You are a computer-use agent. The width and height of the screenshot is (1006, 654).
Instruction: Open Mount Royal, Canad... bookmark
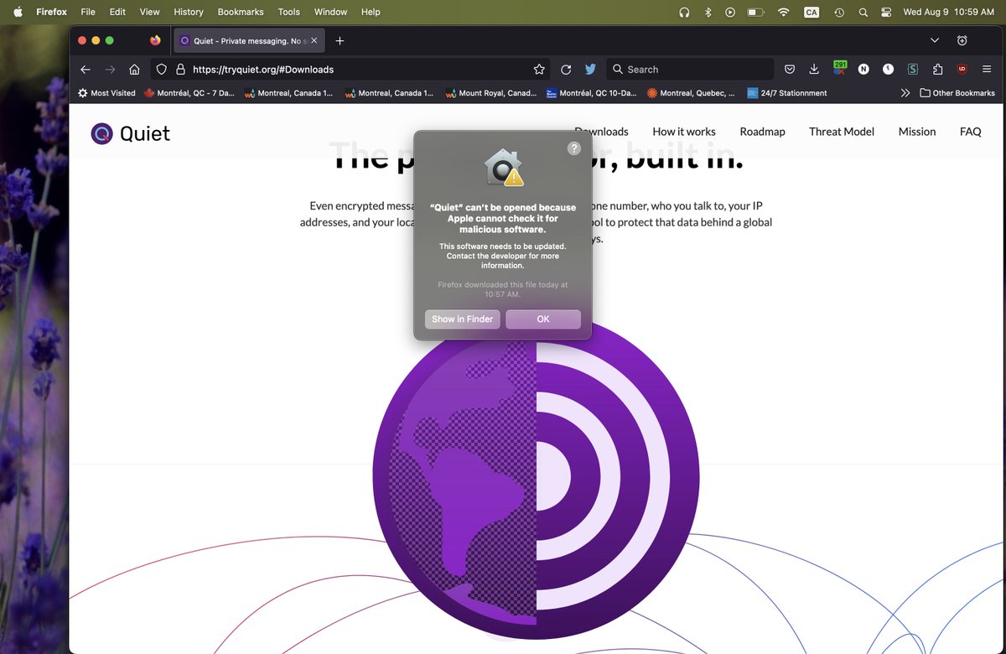point(491,93)
